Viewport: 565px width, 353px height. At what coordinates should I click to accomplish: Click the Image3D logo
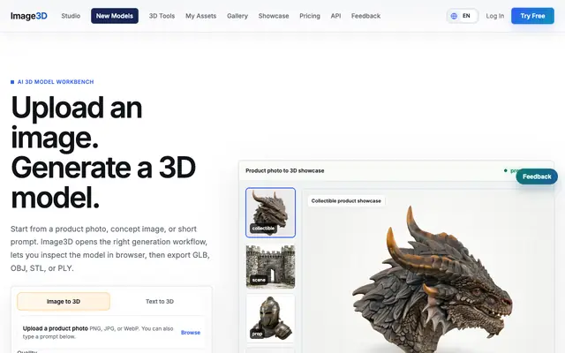[29, 16]
